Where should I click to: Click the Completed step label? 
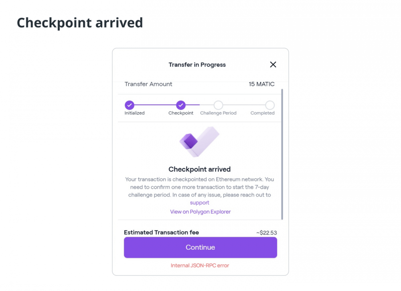[262, 113]
